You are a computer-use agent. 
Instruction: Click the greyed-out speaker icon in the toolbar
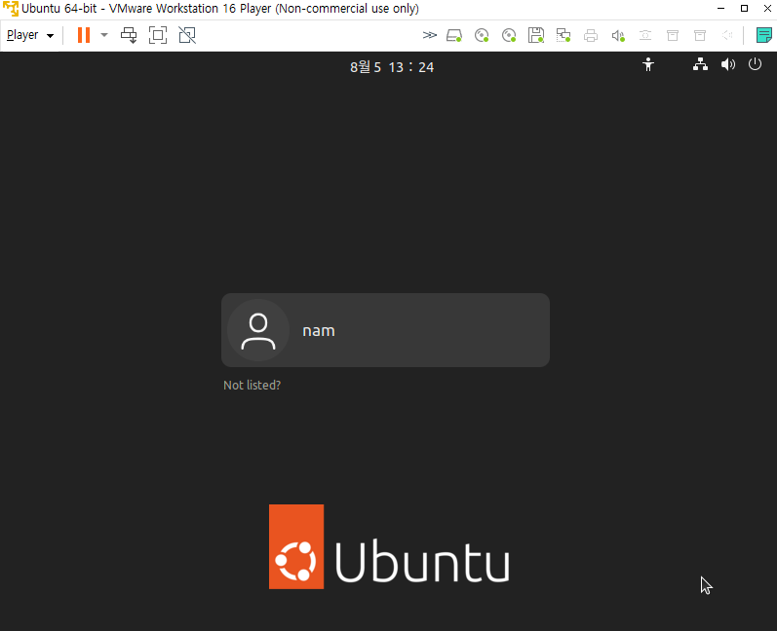(x=727, y=36)
